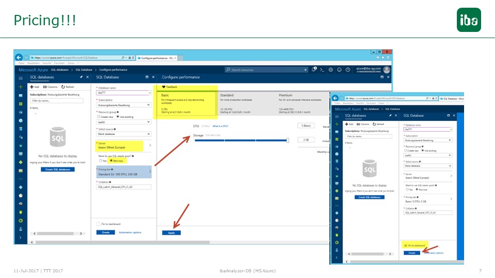Image resolution: width=495 pixels, height=278 pixels.
Task: Click browser back arrow in right window
Action: click(335, 98)
